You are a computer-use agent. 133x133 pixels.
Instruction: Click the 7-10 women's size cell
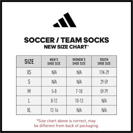[x=79, y=91]
